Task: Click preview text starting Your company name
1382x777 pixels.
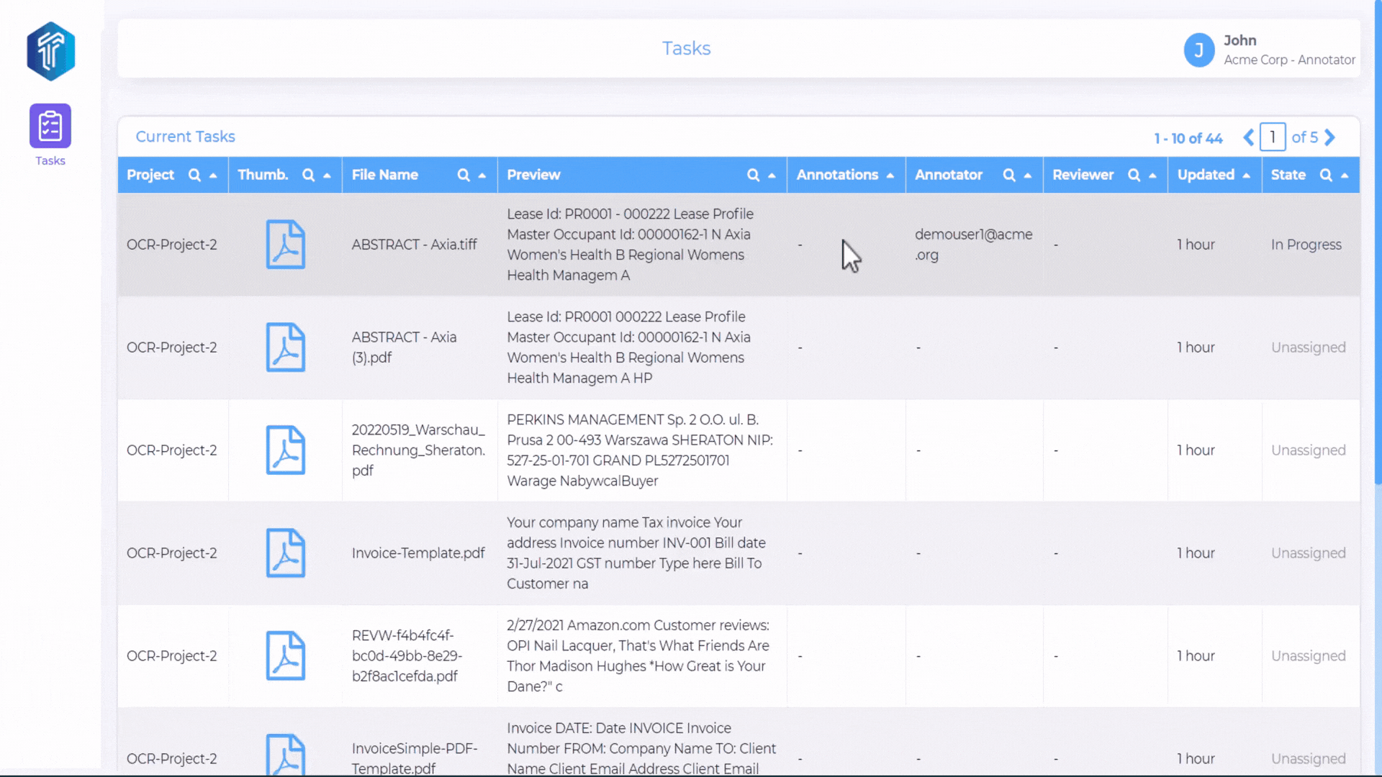Action: pos(636,553)
